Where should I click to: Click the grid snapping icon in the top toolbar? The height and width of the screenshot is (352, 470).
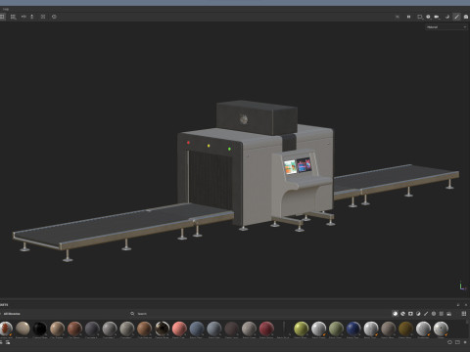[x=13, y=17]
